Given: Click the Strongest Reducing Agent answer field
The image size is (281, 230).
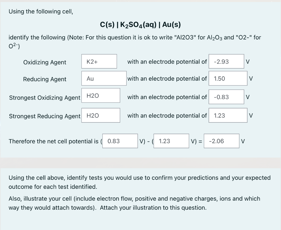Looking at the screenshot, I should pos(100,115).
